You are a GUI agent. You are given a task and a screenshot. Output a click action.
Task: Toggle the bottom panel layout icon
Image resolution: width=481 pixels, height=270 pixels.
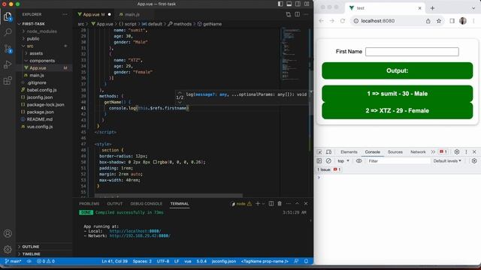289,4
